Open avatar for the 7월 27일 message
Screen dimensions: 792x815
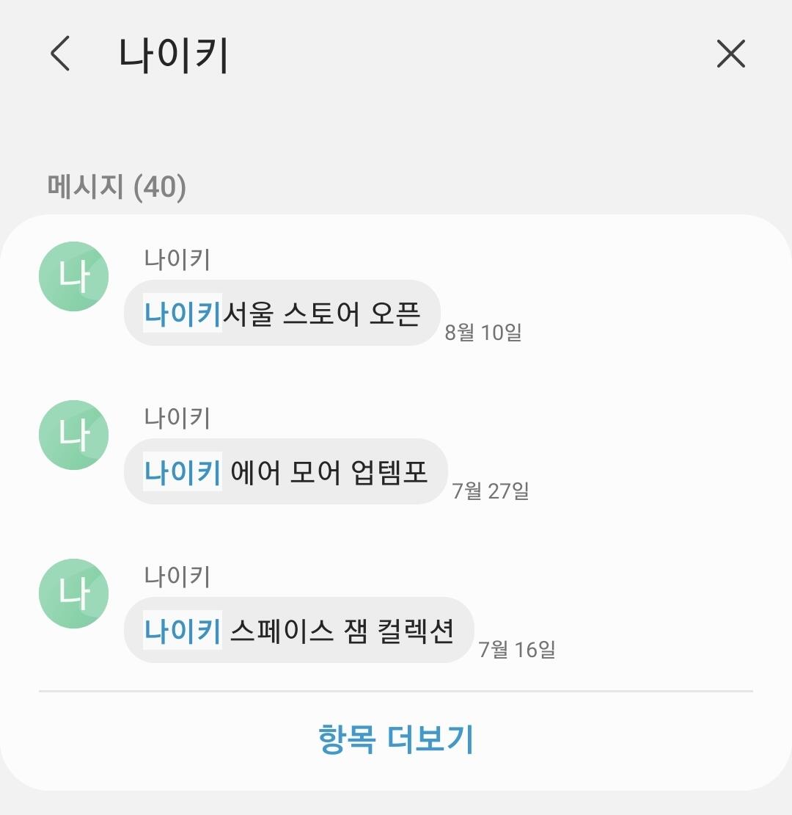tap(73, 435)
